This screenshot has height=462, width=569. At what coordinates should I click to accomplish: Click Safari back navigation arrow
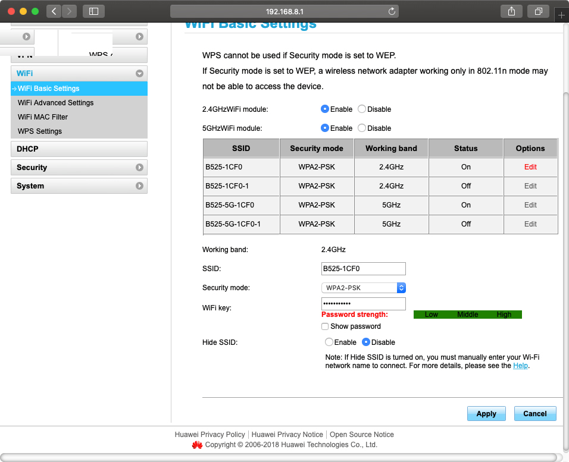tap(54, 11)
